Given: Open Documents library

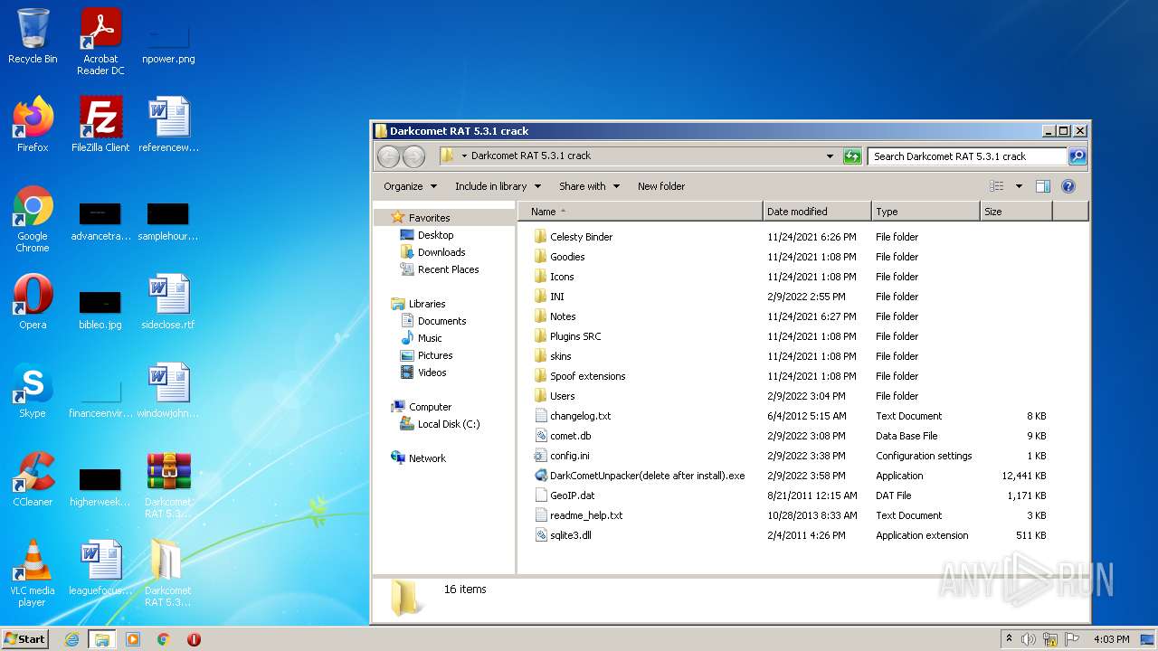Looking at the screenshot, I should (x=441, y=321).
